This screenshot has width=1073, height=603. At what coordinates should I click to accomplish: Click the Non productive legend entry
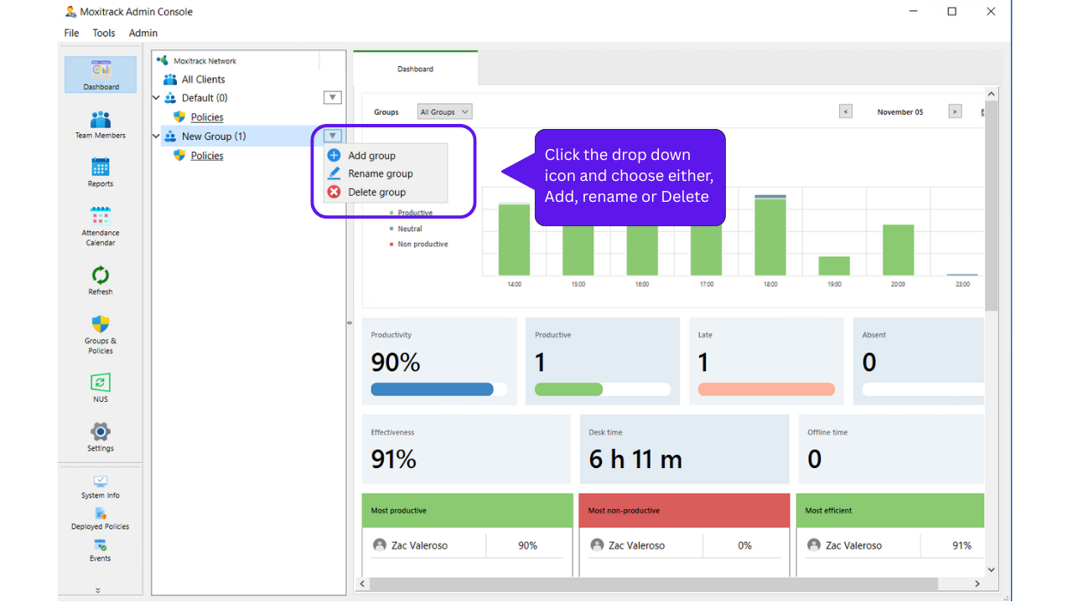[x=418, y=245]
